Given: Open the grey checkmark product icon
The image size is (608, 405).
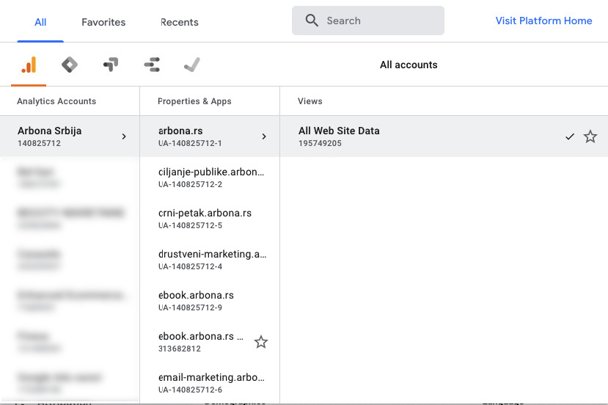Looking at the screenshot, I should coord(192,65).
